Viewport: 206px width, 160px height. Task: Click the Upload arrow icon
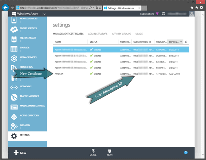click(x=93, y=151)
